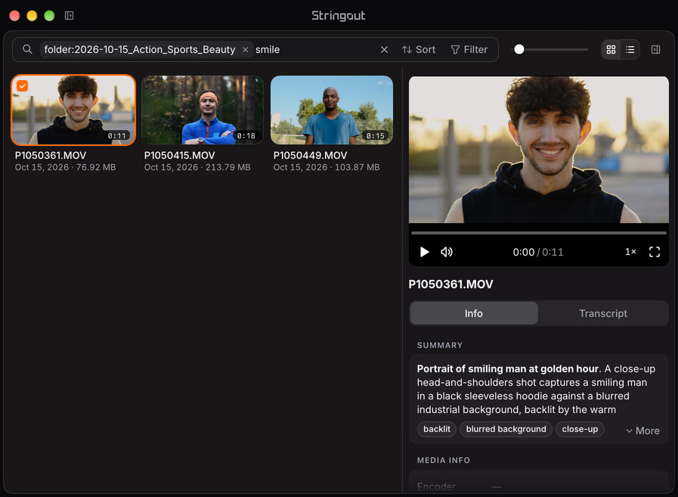Select the P1050361.MOV thumbnail
678x497 pixels.
tap(73, 110)
